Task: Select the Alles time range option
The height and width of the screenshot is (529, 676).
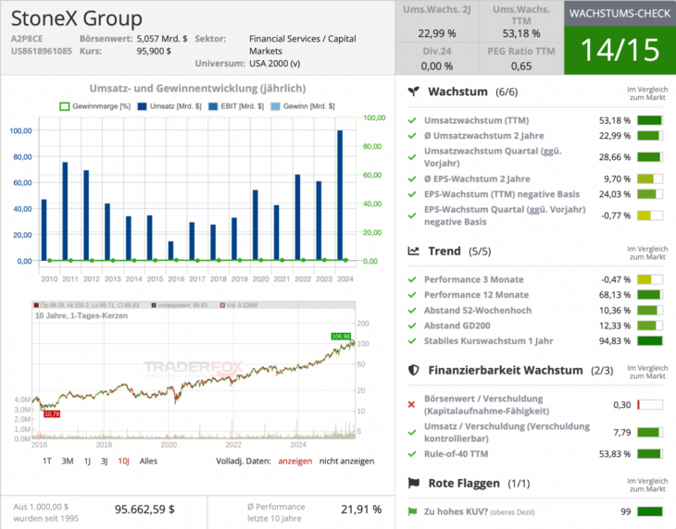Action: tap(148, 461)
